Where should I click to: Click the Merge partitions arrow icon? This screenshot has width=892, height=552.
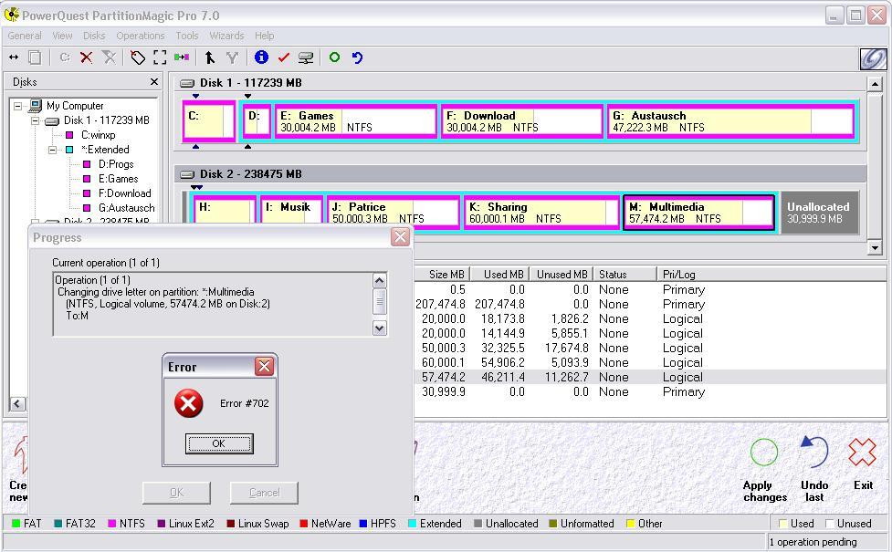210,57
